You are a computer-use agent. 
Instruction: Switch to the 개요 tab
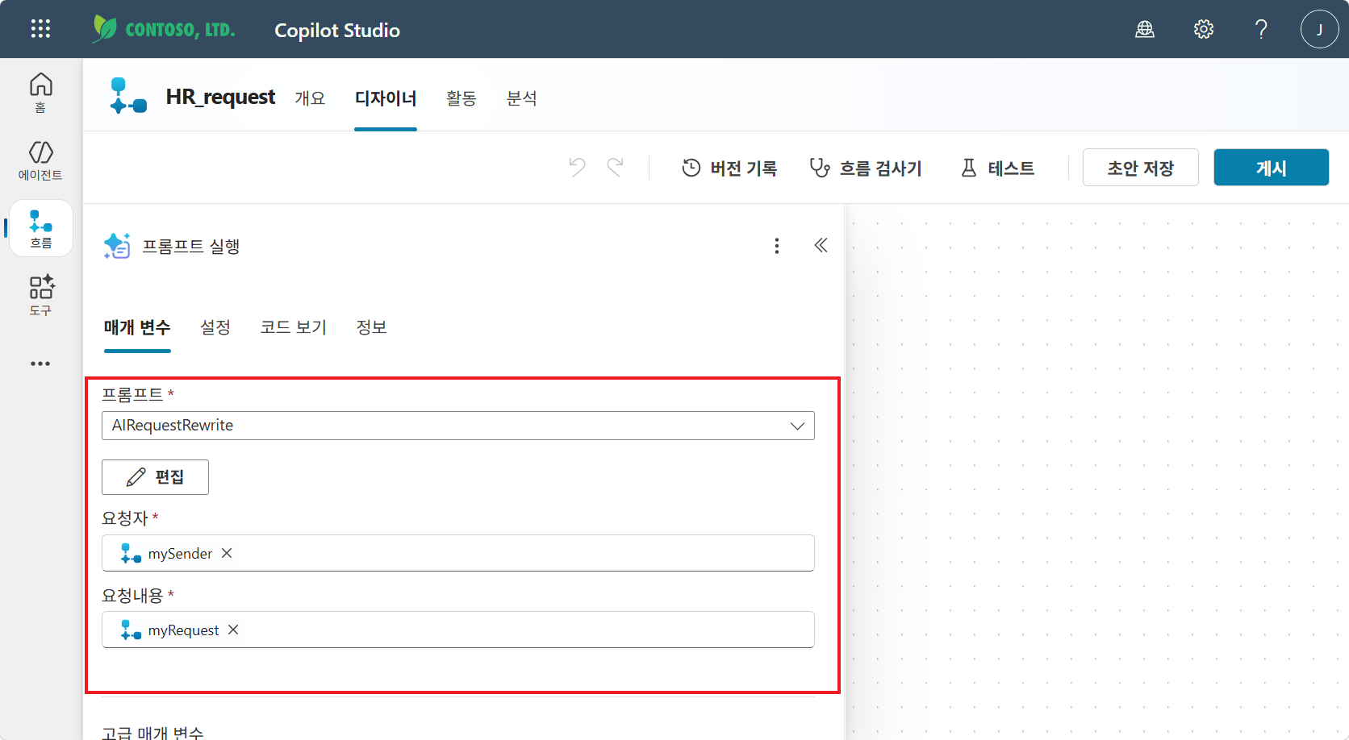[x=310, y=98]
